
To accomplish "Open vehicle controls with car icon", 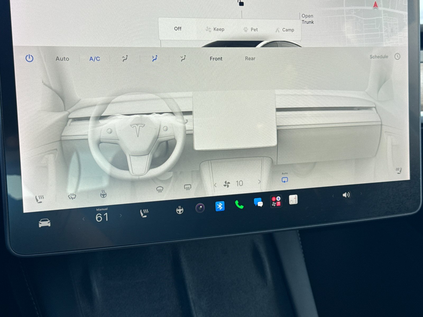I will pos(44,223).
